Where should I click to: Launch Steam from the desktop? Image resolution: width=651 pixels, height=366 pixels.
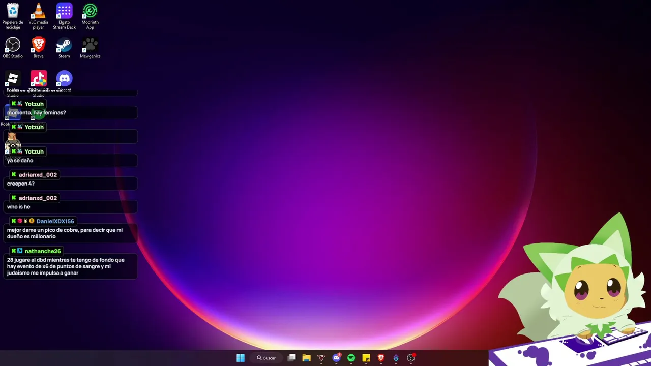(64, 48)
